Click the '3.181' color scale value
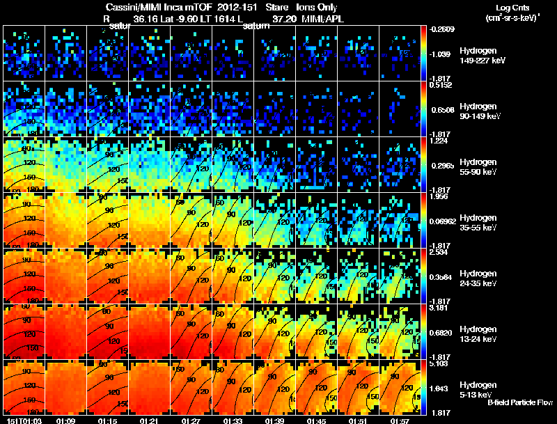 pyautogui.click(x=439, y=308)
